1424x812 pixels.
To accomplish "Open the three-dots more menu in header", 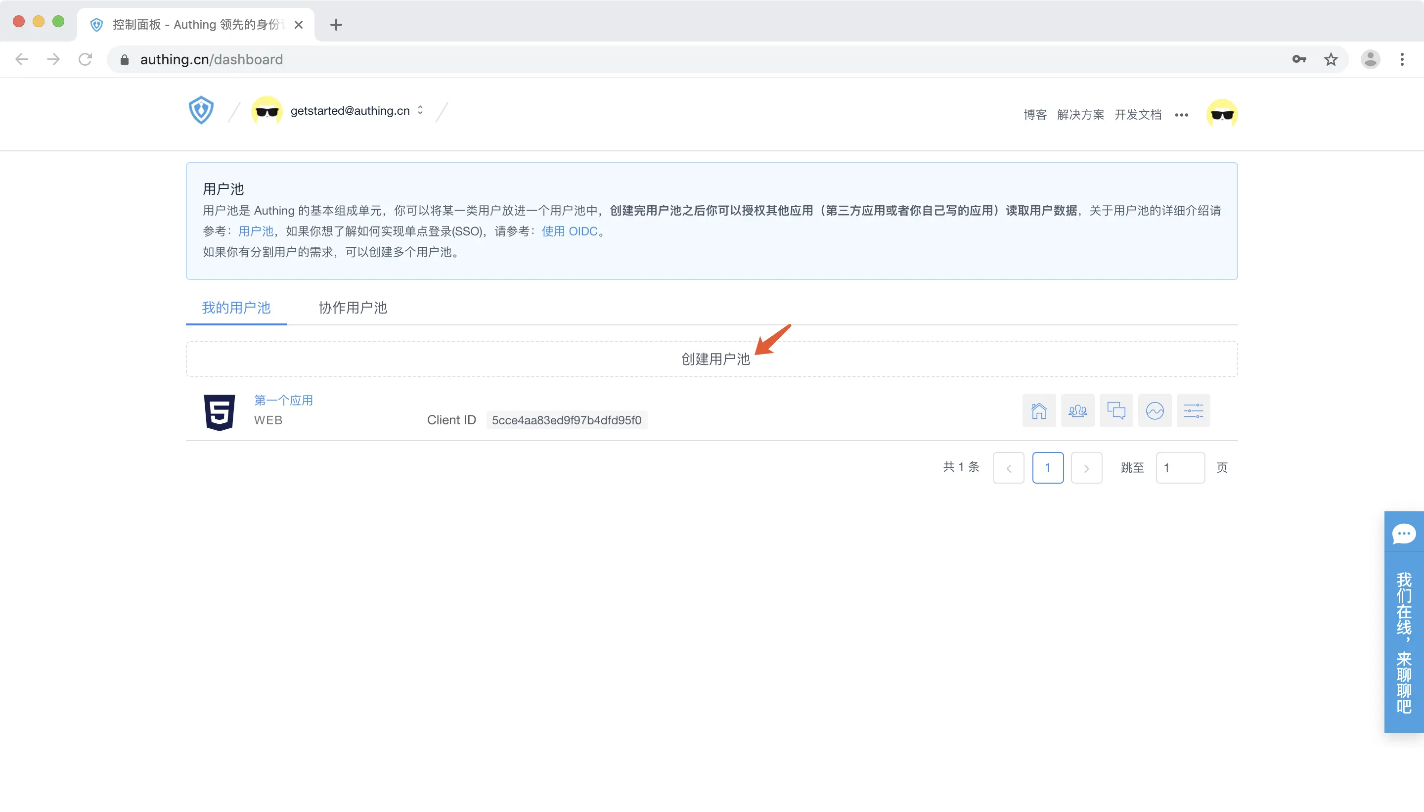I will pyautogui.click(x=1181, y=115).
